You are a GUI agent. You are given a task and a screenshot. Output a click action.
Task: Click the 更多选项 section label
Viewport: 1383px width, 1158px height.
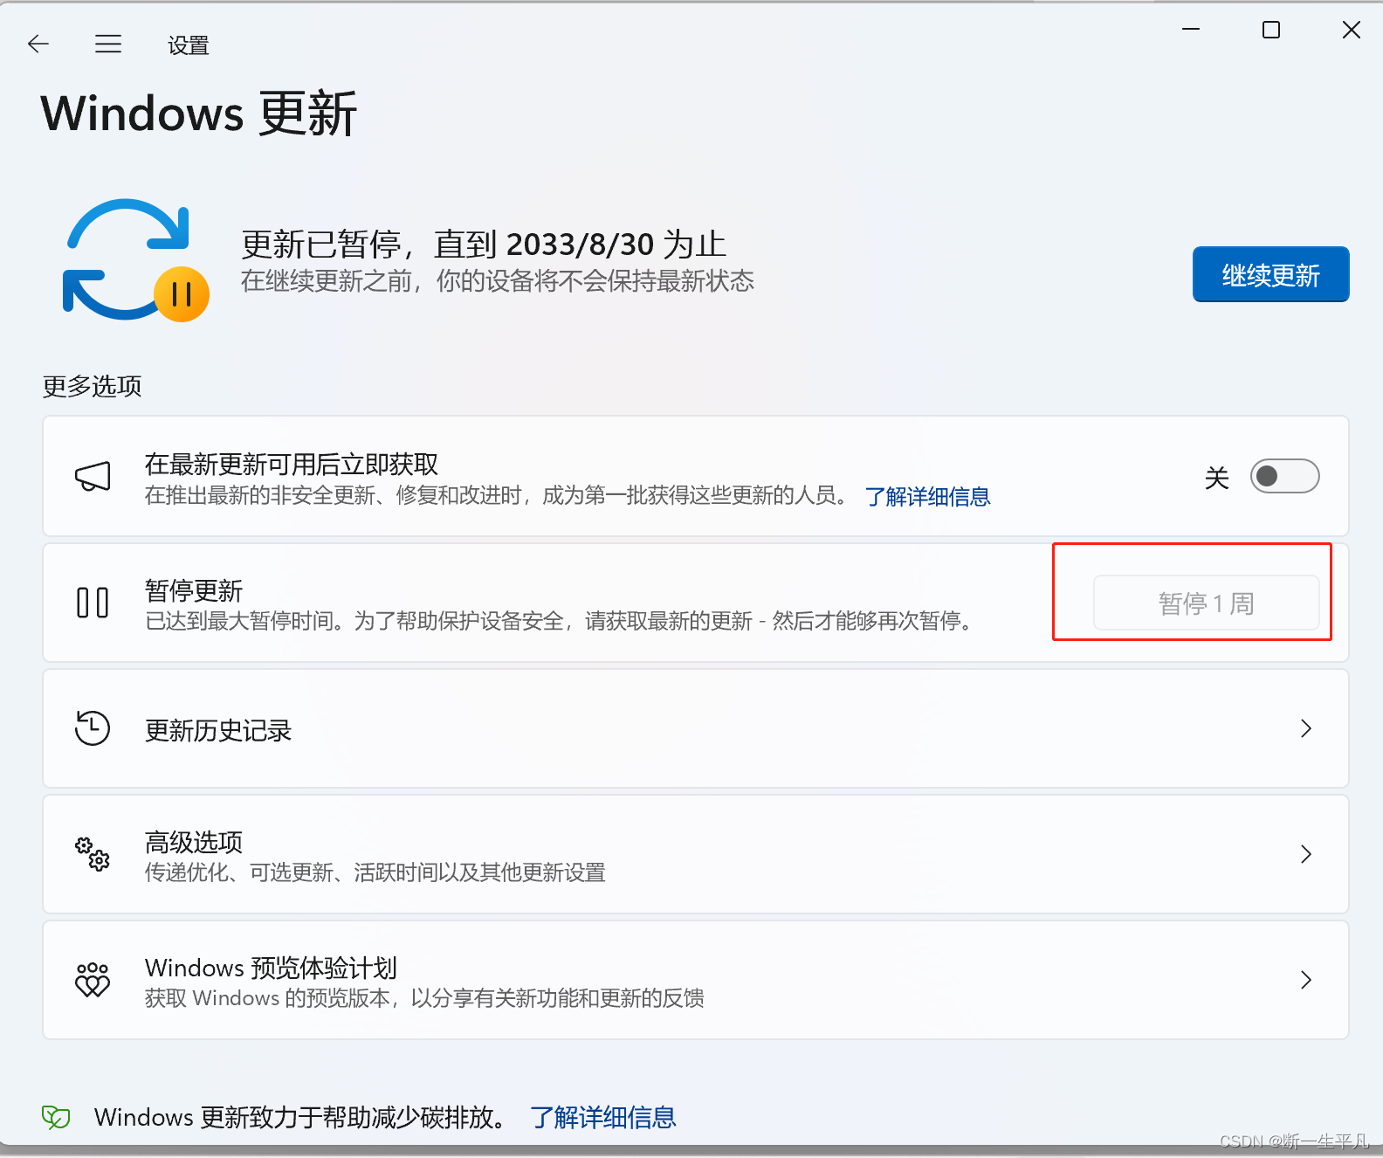(92, 386)
